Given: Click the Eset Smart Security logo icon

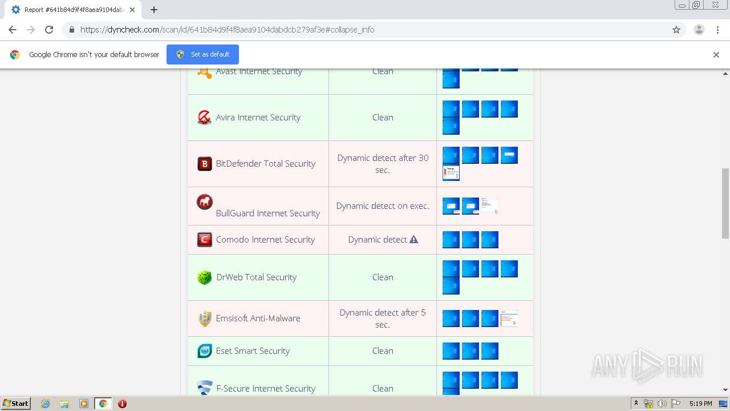Looking at the screenshot, I should (x=204, y=351).
